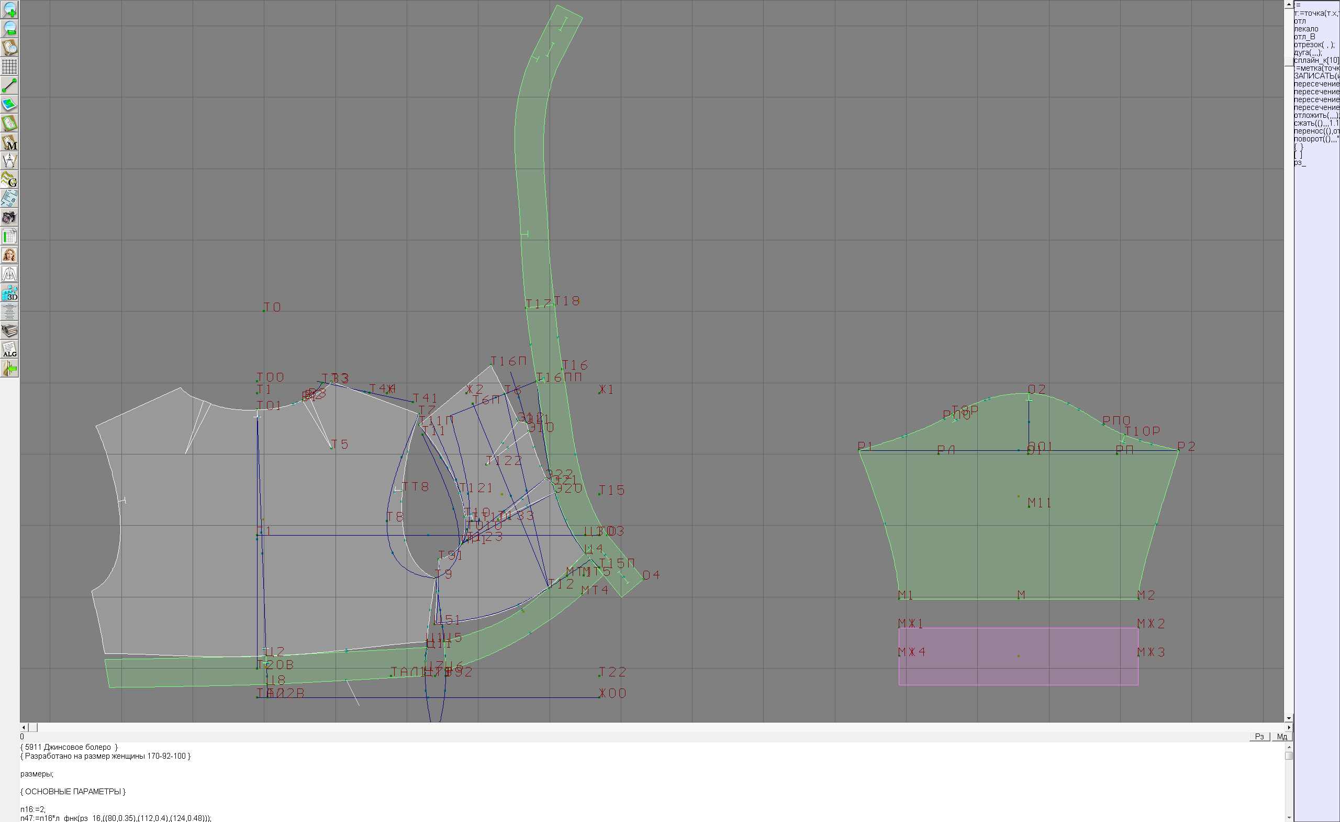
Task: Click the zoom out magnifier icon
Action: pyautogui.click(x=10, y=28)
